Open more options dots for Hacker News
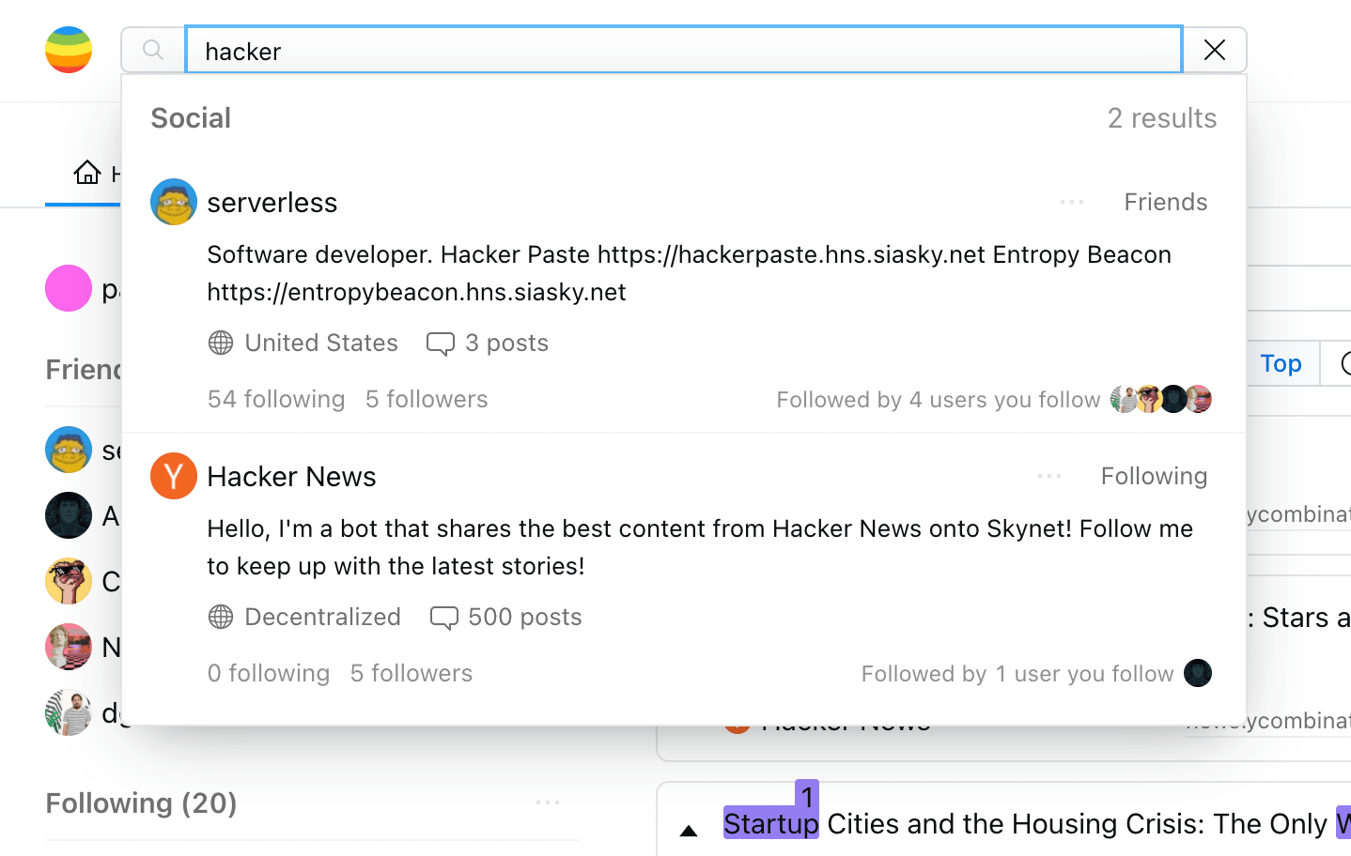This screenshot has width=1351, height=856. (1049, 476)
